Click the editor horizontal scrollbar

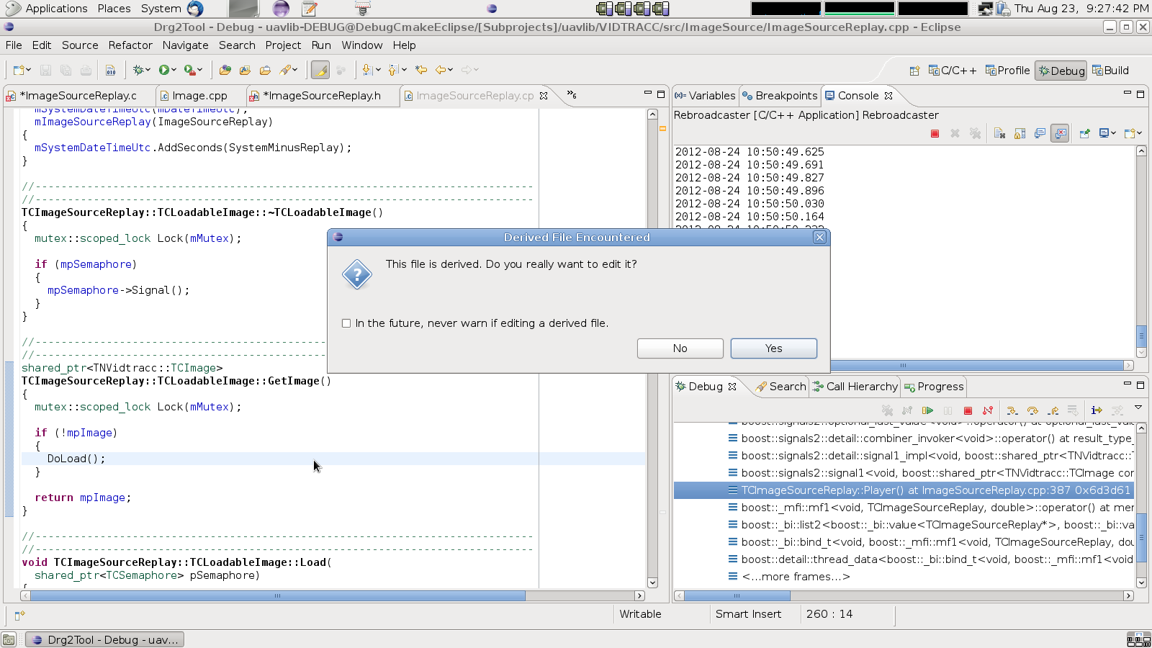point(277,596)
